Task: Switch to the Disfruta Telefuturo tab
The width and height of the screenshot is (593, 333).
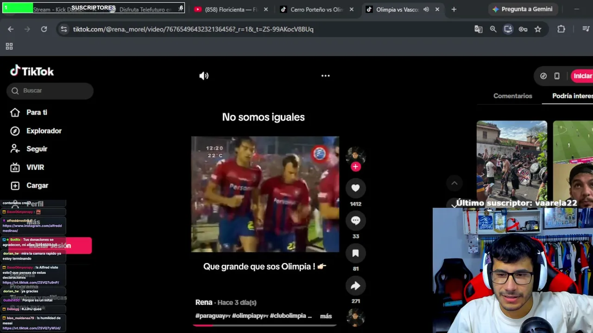Action: (x=145, y=9)
